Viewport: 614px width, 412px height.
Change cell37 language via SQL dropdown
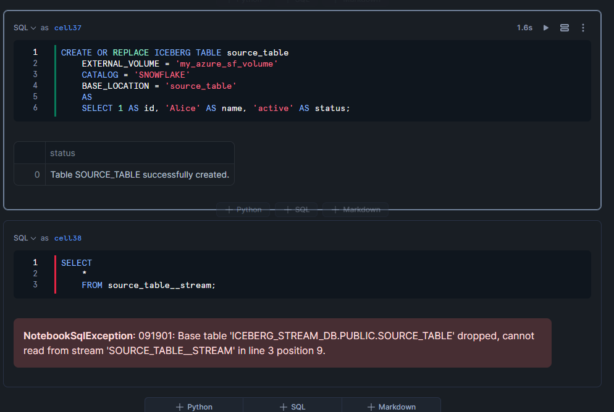click(x=25, y=28)
